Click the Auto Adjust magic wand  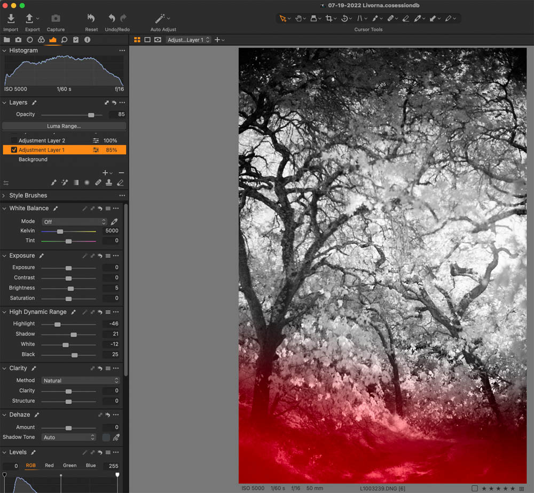click(x=160, y=18)
